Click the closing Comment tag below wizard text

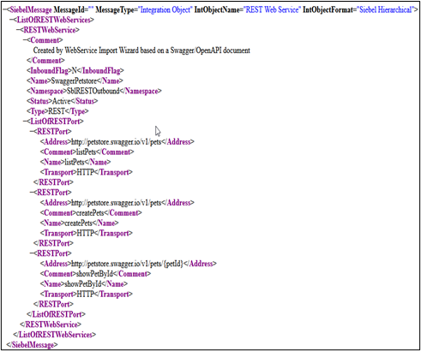(45, 61)
